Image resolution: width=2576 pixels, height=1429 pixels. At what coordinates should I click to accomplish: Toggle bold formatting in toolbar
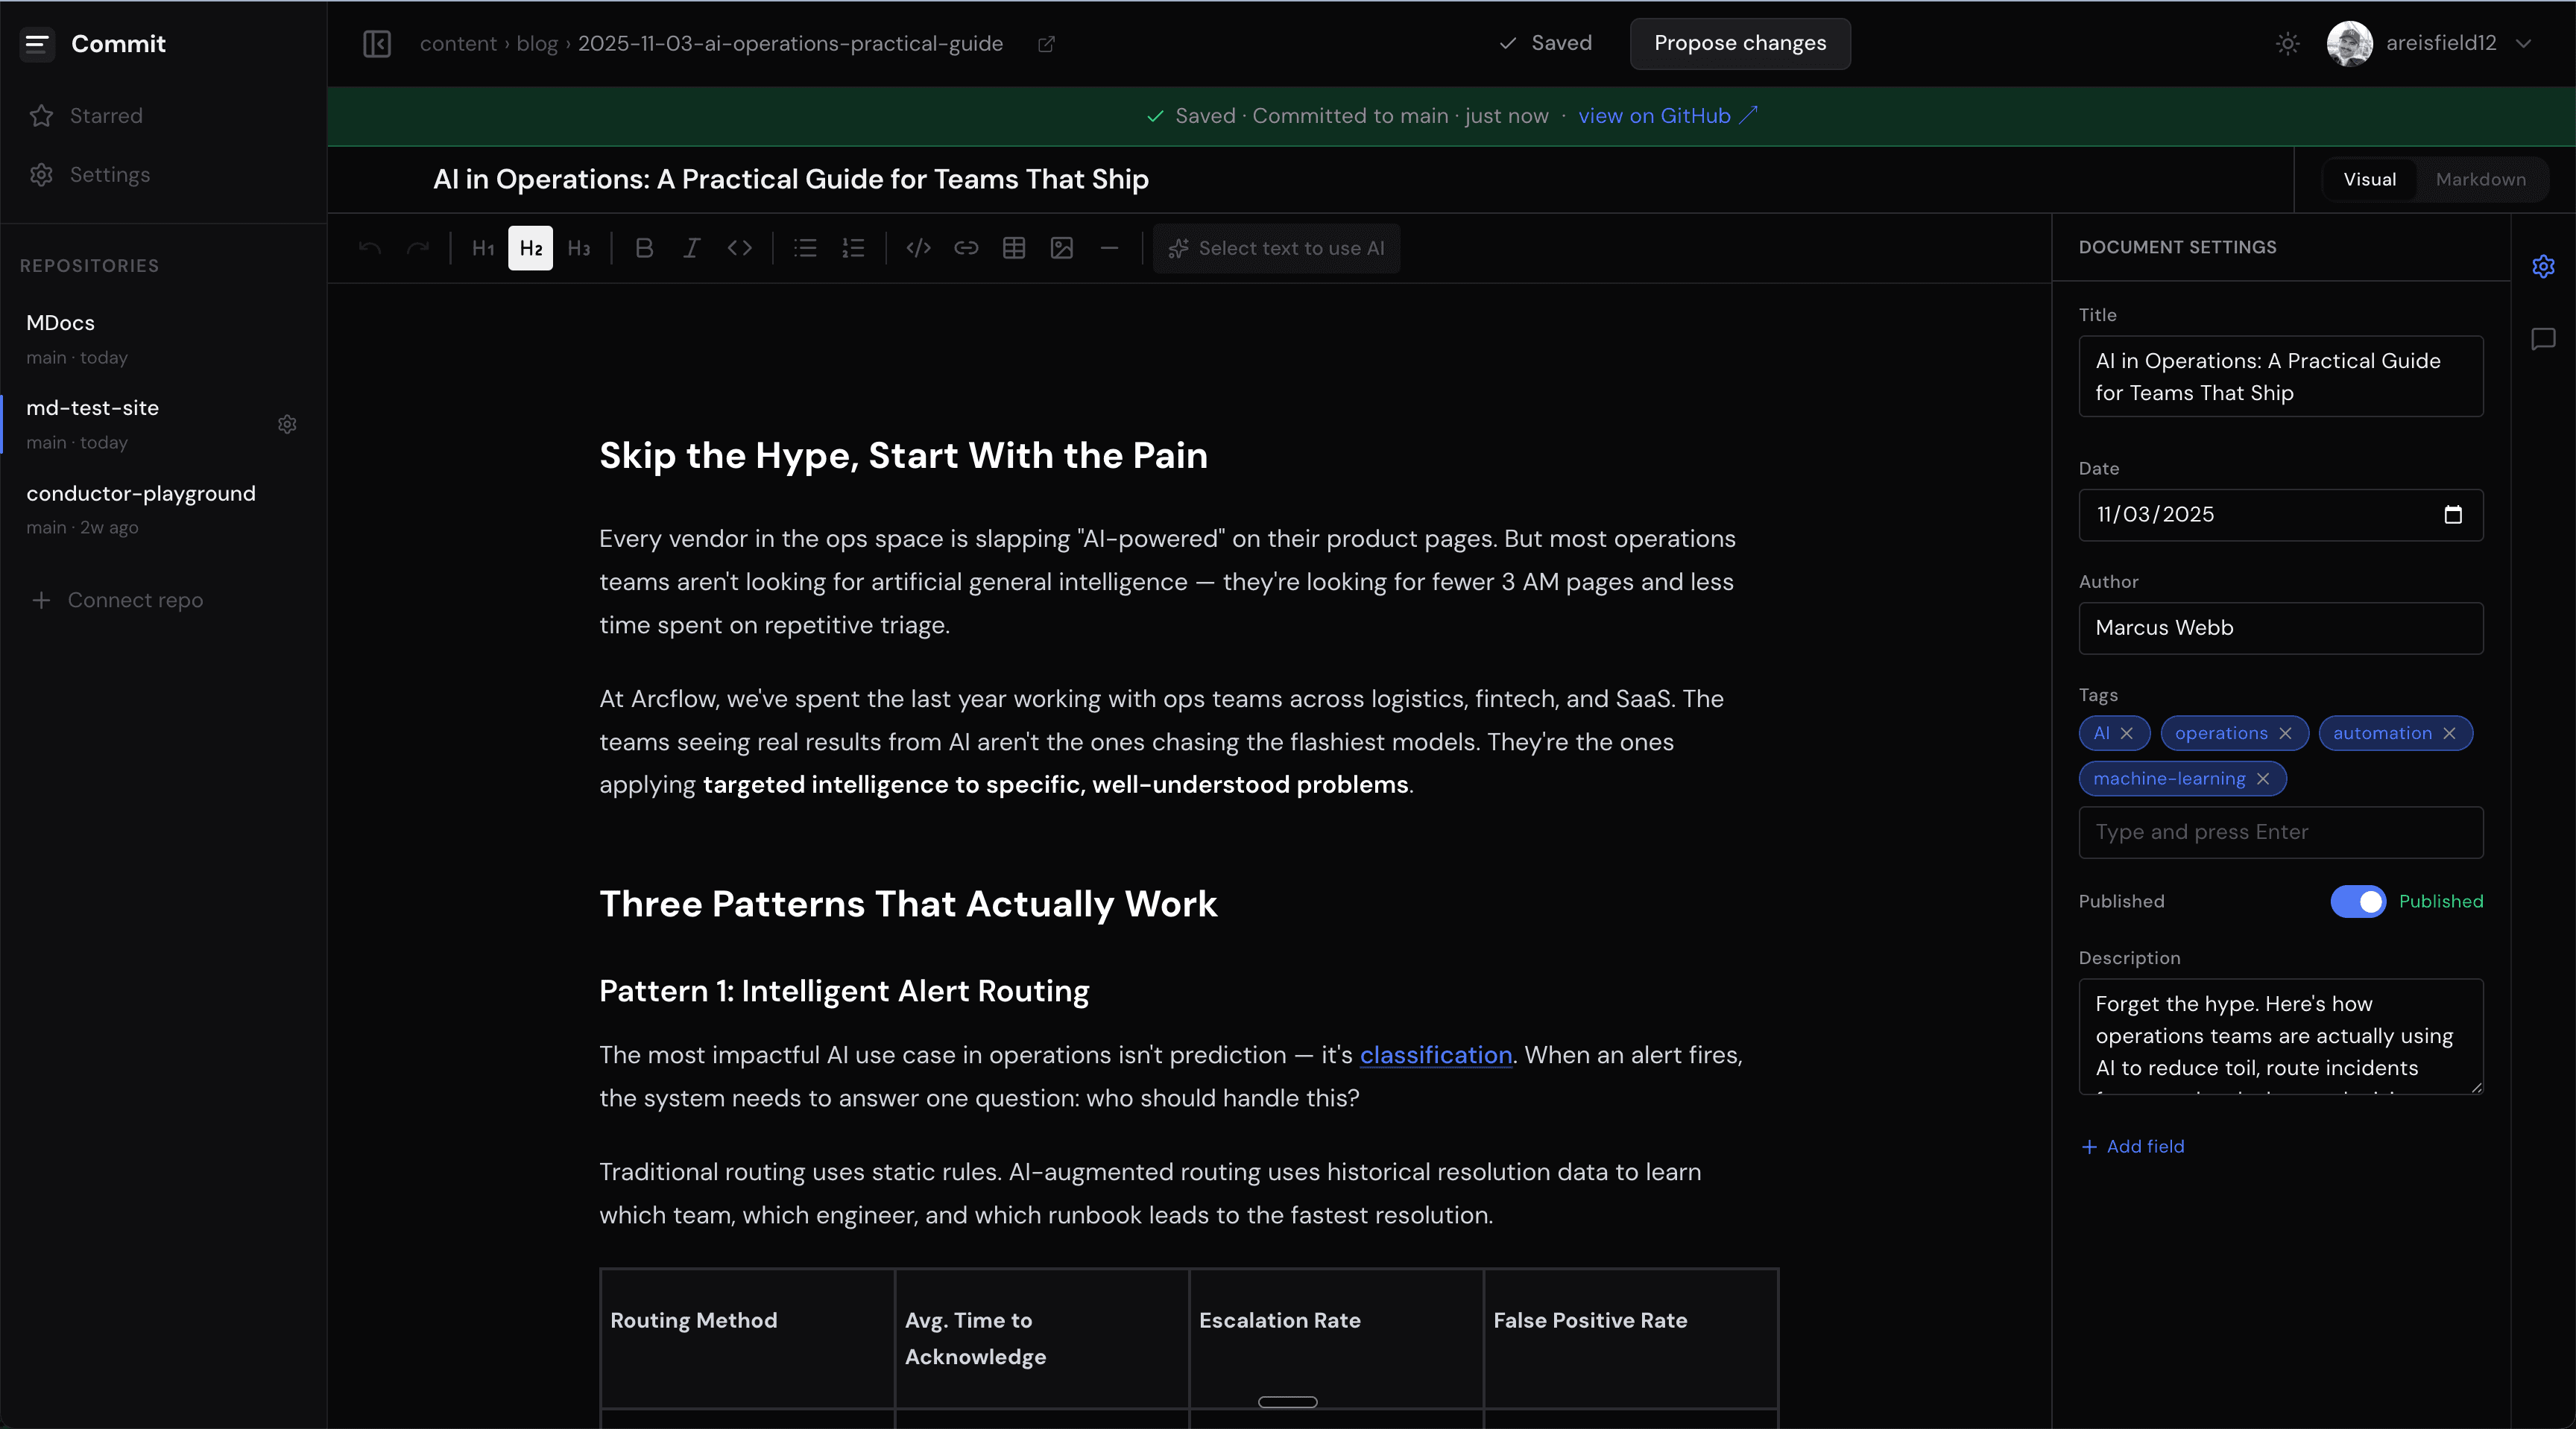pyautogui.click(x=644, y=248)
